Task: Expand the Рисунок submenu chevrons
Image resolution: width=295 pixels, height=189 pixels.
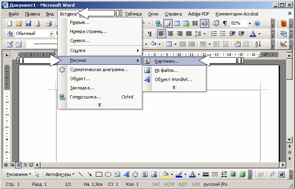Action: 174,87
